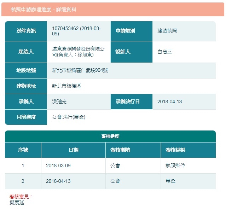Click the review comment 擬展延
The width and height of the screenshot is (231, 209).
[x=17, y=203]
